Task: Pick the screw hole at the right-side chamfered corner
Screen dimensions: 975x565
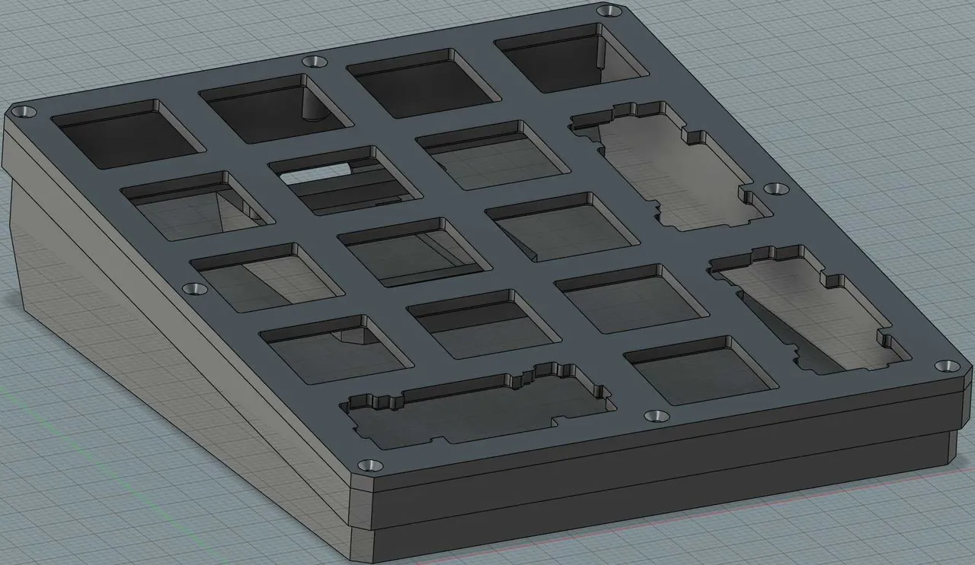Action: [948, 366]
